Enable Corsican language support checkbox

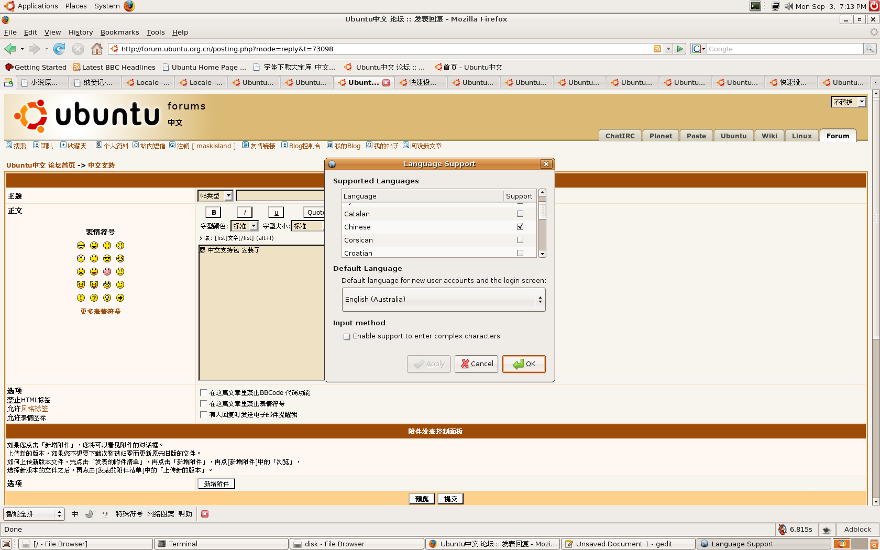[x=520, y=240]
